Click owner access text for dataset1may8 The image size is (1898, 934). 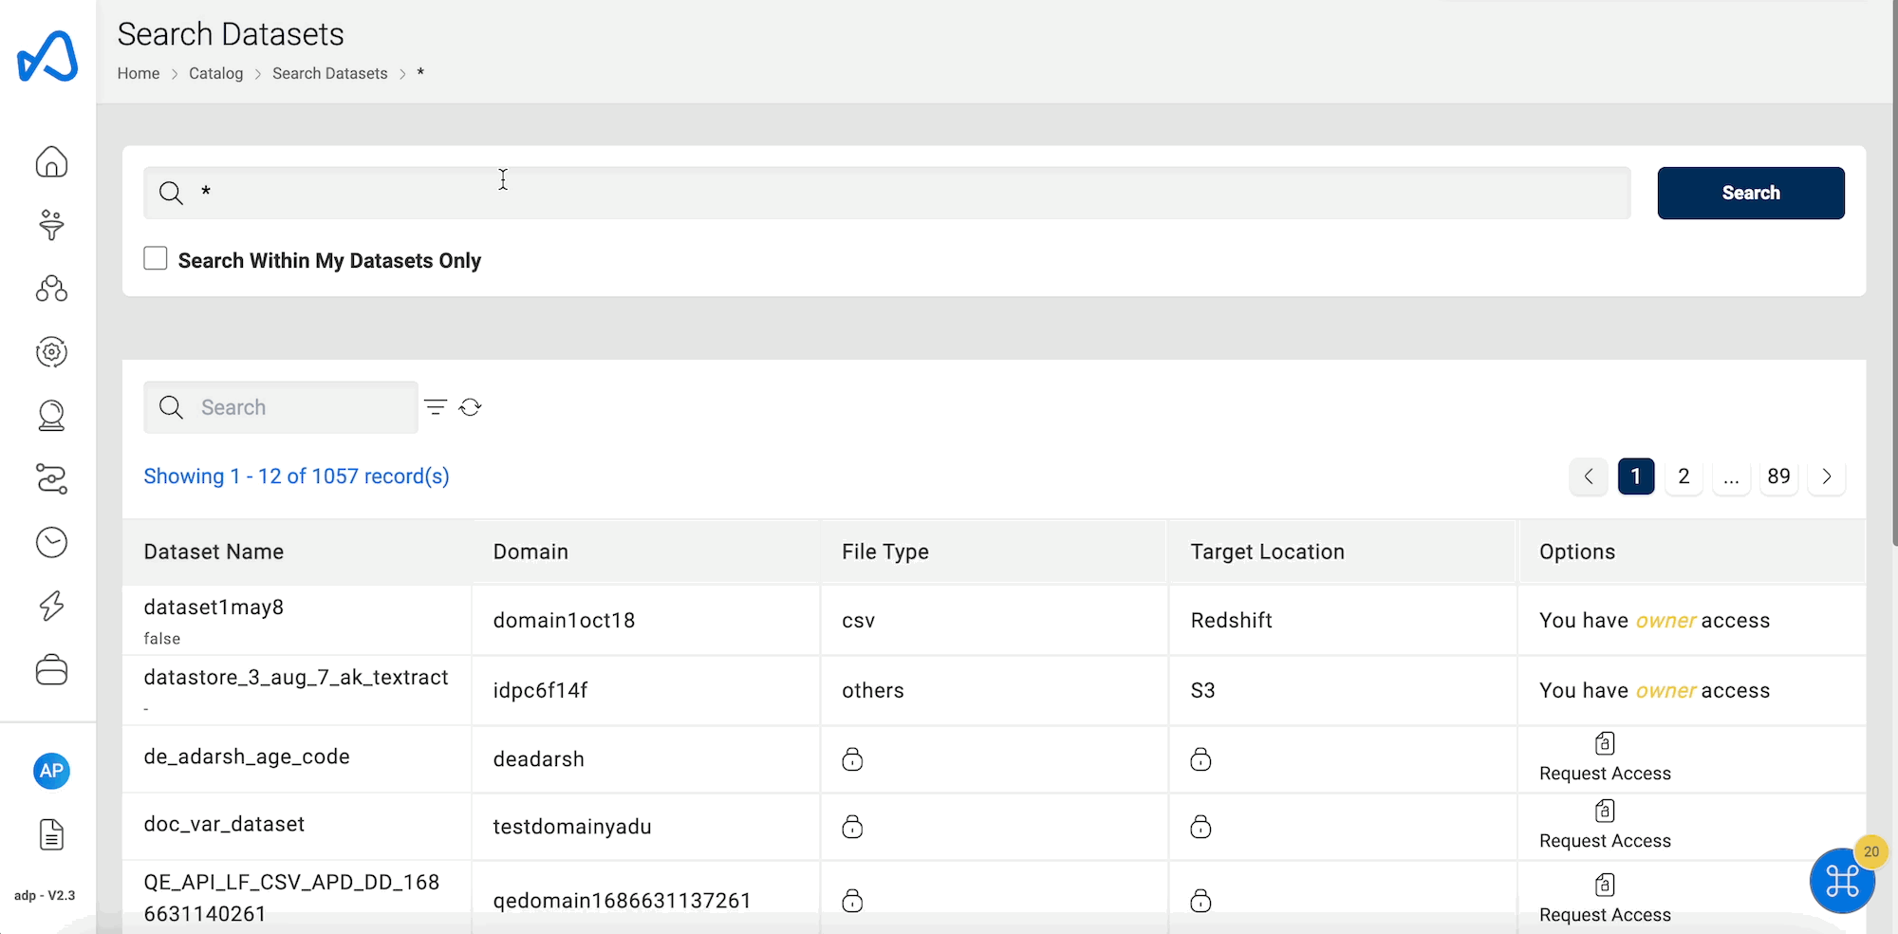pyautogui.click(x=1654, y=621)
